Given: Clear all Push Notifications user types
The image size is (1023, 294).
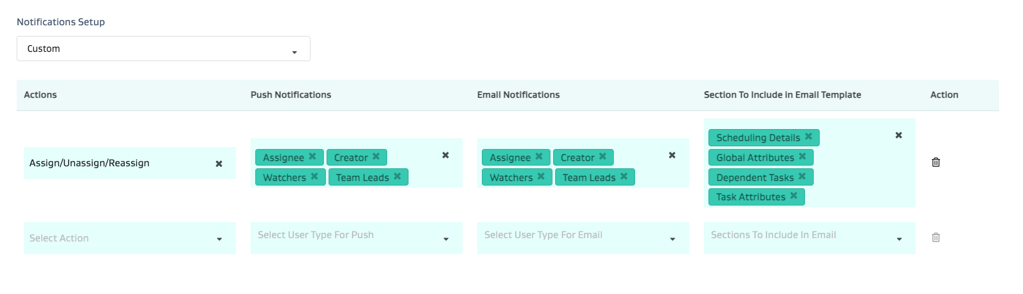Looking at the screenshot, I should (446, 155).
